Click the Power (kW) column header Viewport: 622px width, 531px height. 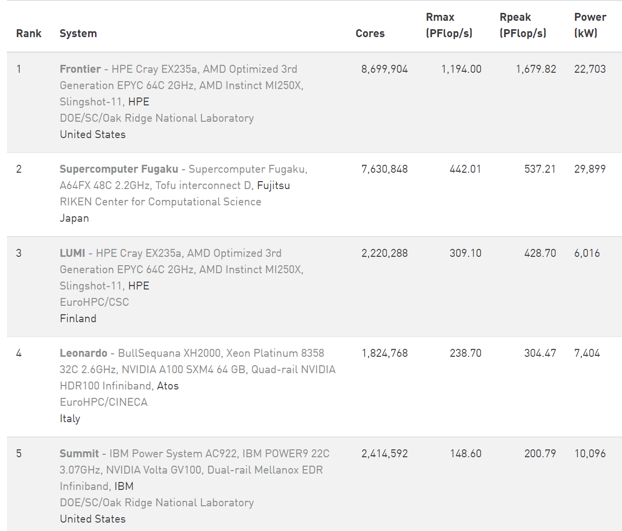tap(590, 25)
